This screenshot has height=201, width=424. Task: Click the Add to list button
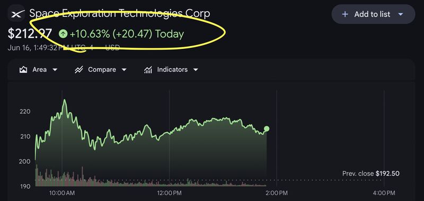[x=373, y=14]
